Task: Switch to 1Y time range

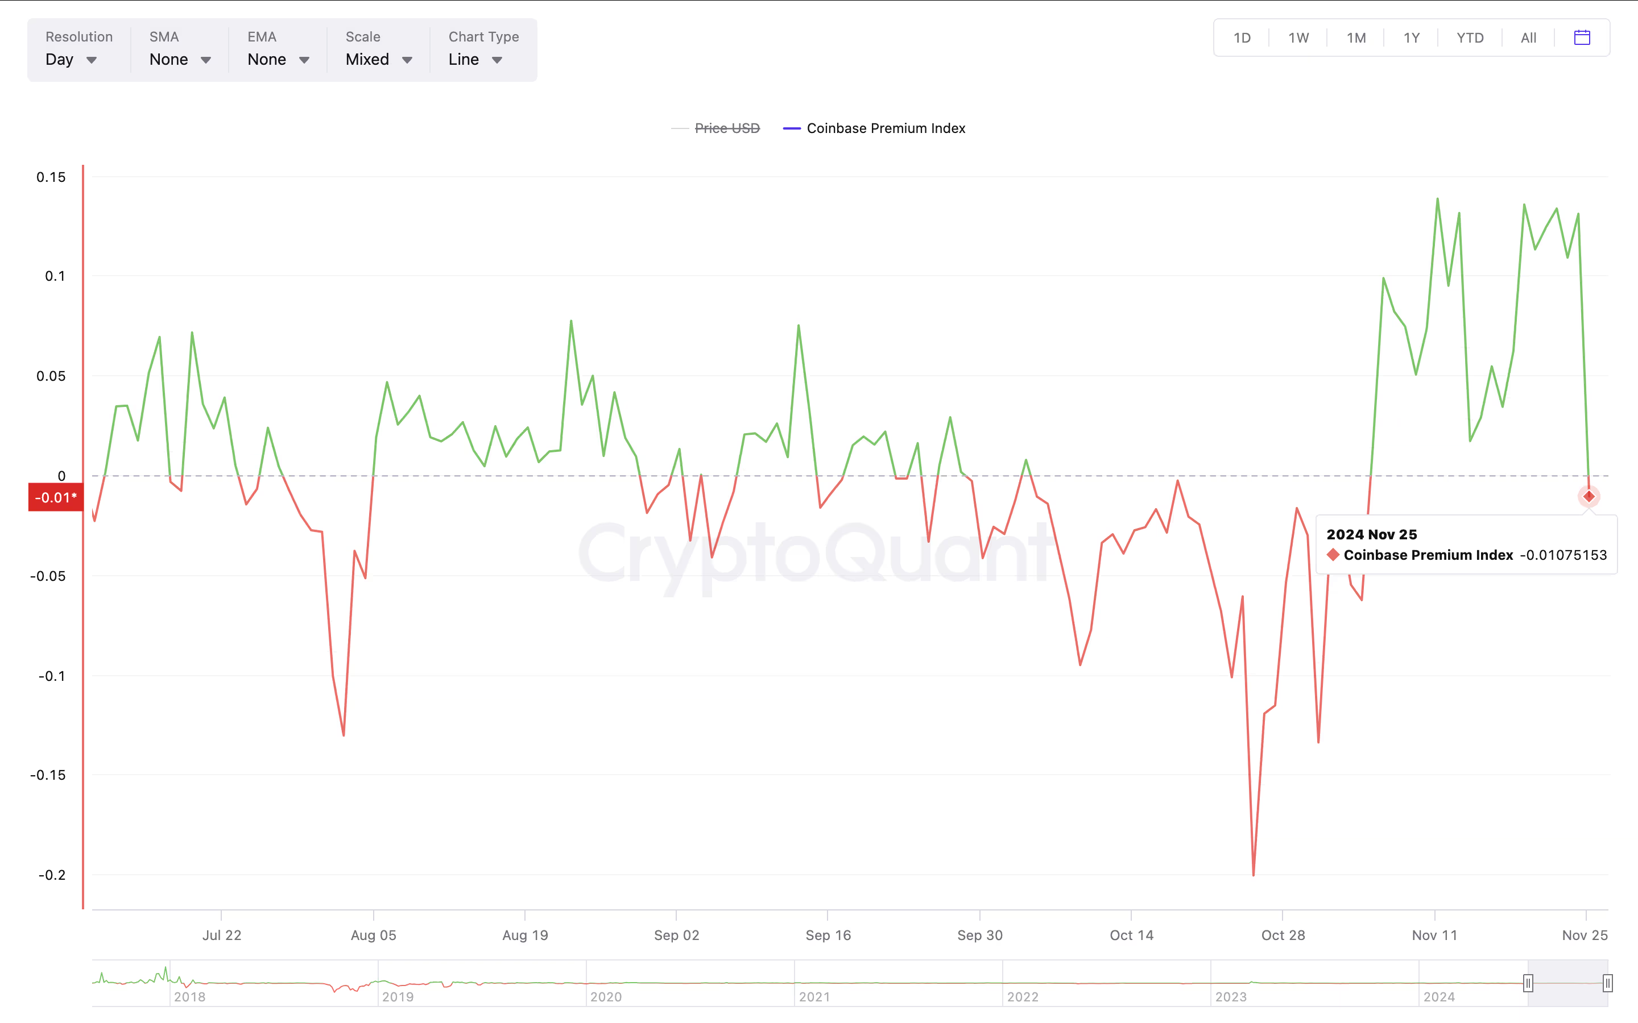Action: pos(1411,38)
